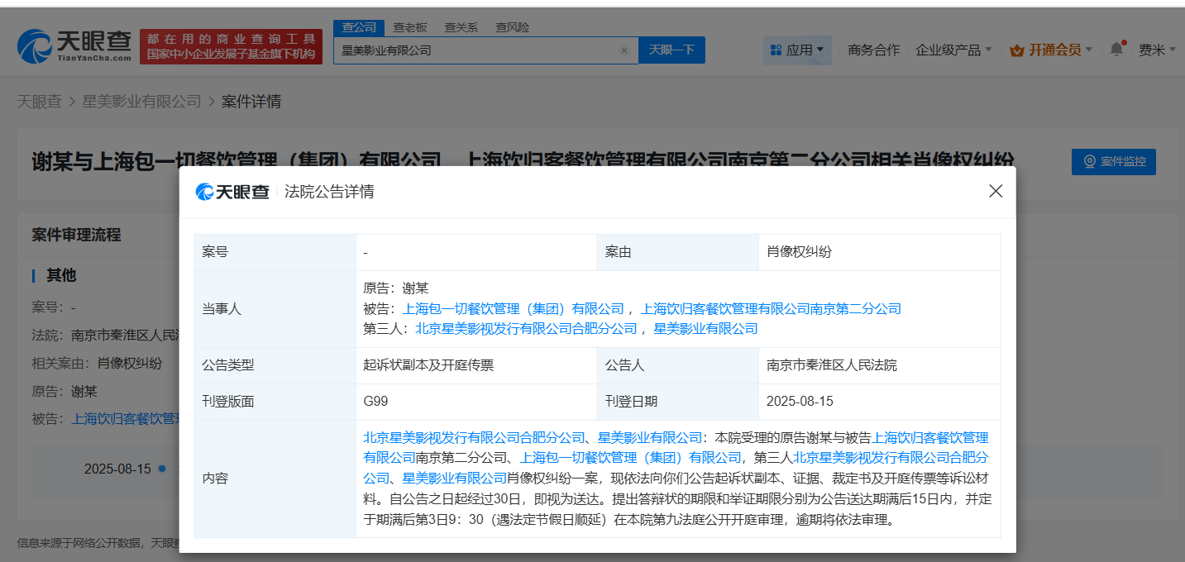This screenshot has width=1185, height=562.
Task: Clear the search box with X icon
Action: pyautogui.click(x=624, y=50)
